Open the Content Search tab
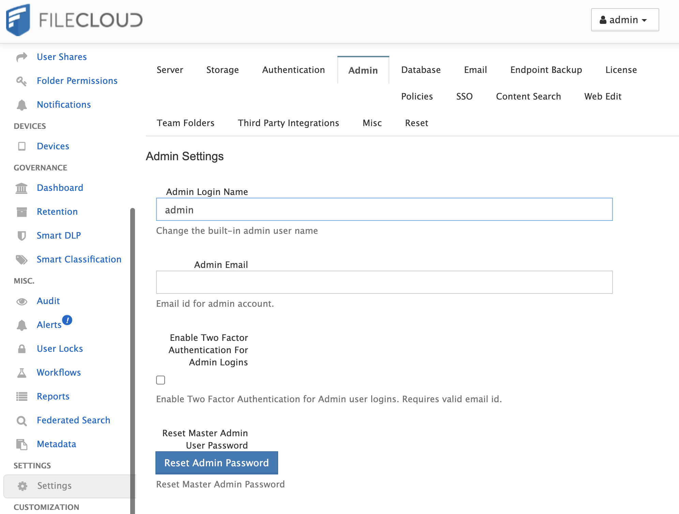This screenshot has height=514, width=679. click(x=528, y=96)
